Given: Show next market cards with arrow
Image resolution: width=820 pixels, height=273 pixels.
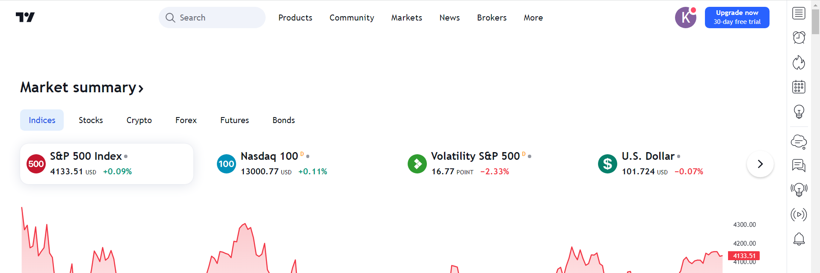Looking at the screenshot, I should coord(760,164).
